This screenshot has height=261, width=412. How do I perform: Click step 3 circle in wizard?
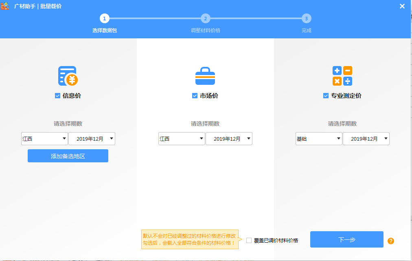306,18
